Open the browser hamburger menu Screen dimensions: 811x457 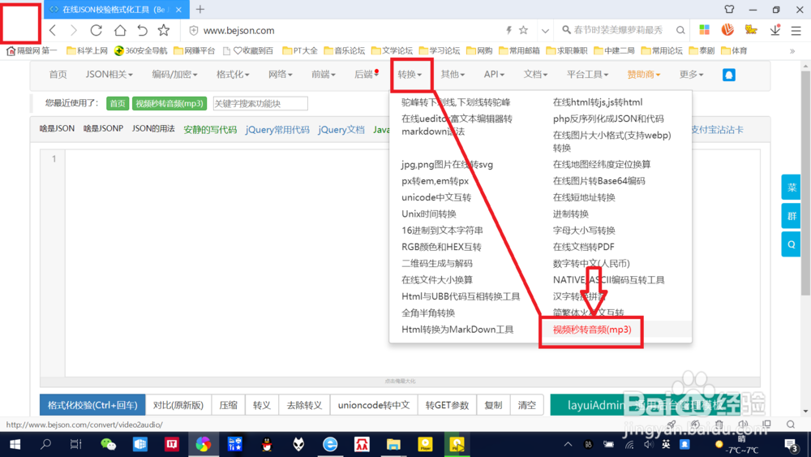[x=796, y=31]
